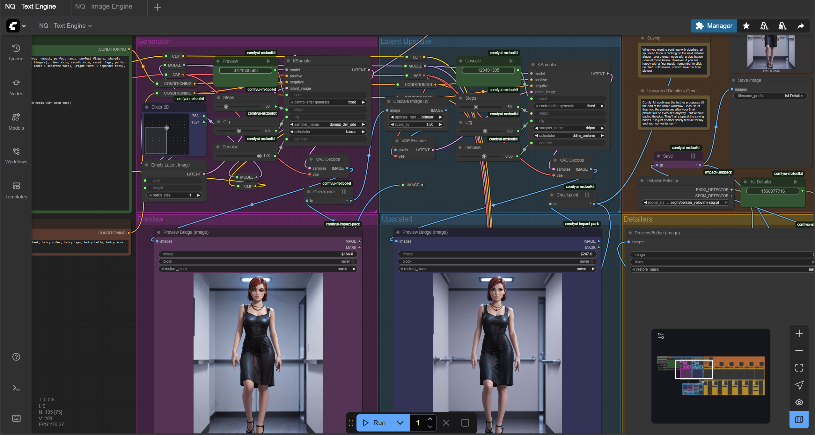This screenshot has width=815, height=435.
Task: Click the fit view icon
Action: (799, 367)
